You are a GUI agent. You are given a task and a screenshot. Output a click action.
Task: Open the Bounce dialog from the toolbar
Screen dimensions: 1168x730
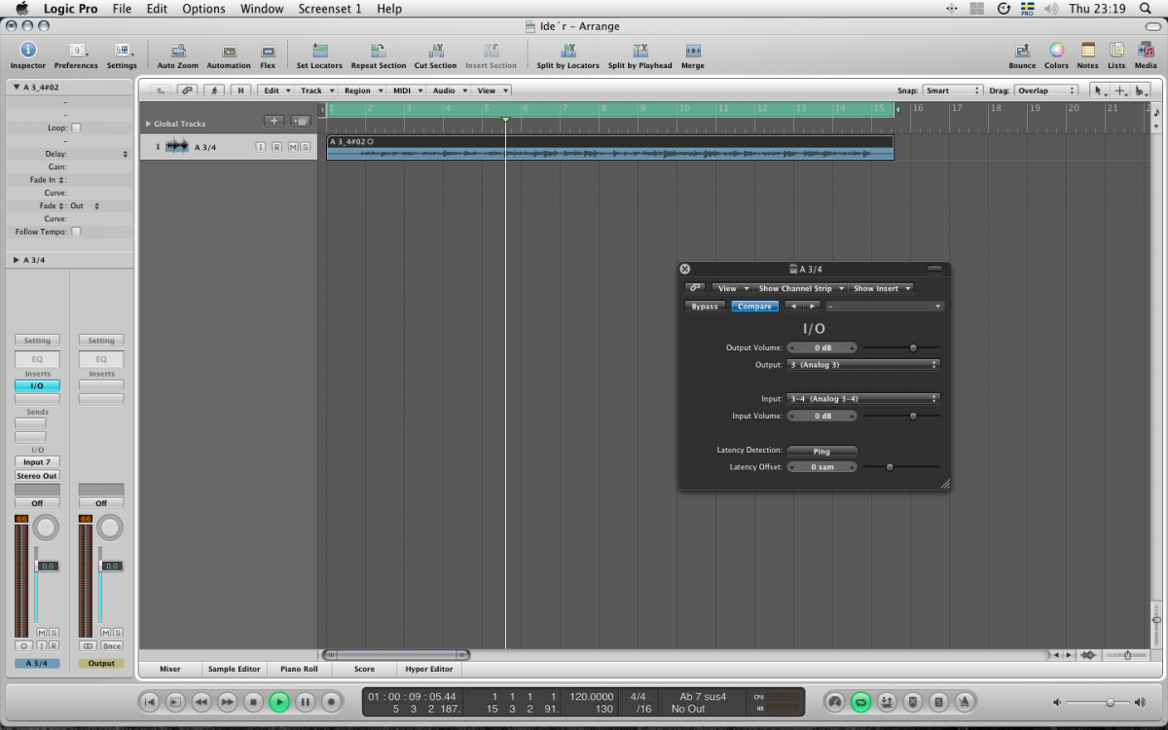tap(1022, 55)
